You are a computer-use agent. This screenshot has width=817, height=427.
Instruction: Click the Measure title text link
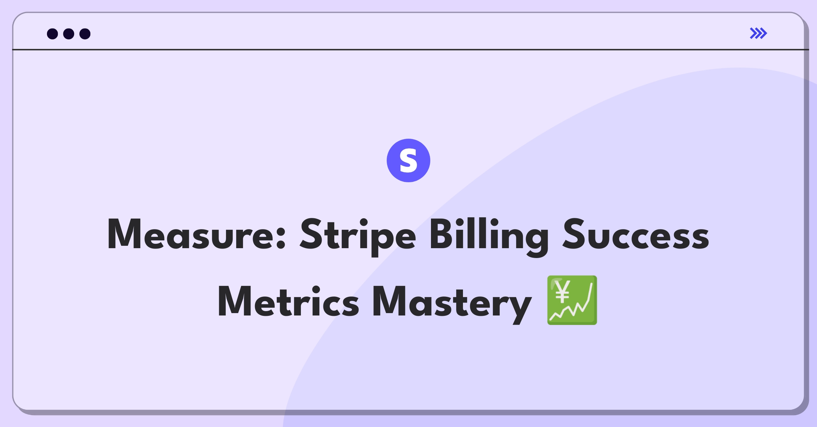coord(408,249)
